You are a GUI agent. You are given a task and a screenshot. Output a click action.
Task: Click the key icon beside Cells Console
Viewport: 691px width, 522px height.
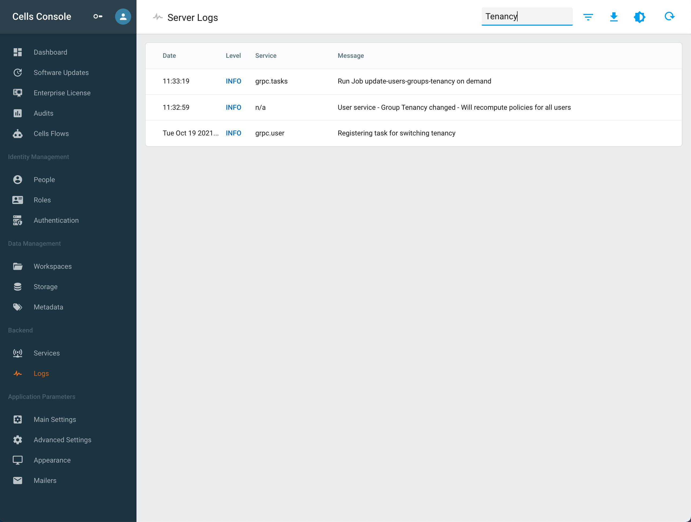tap(98, 17)
